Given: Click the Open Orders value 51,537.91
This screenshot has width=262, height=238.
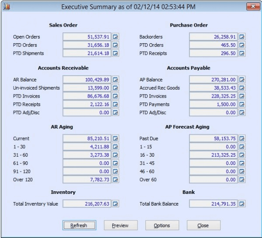Looking at the screenshot, I should click(x=87, y=37).
